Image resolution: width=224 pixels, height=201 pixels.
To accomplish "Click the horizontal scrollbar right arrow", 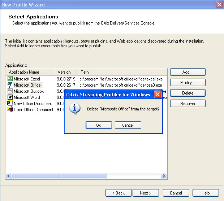I will point(164,176).
